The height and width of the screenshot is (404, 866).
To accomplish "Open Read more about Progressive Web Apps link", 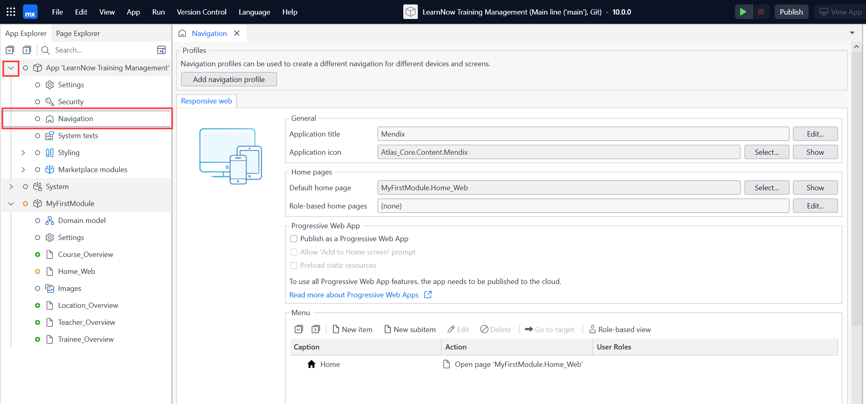I will tap(354, 295).
